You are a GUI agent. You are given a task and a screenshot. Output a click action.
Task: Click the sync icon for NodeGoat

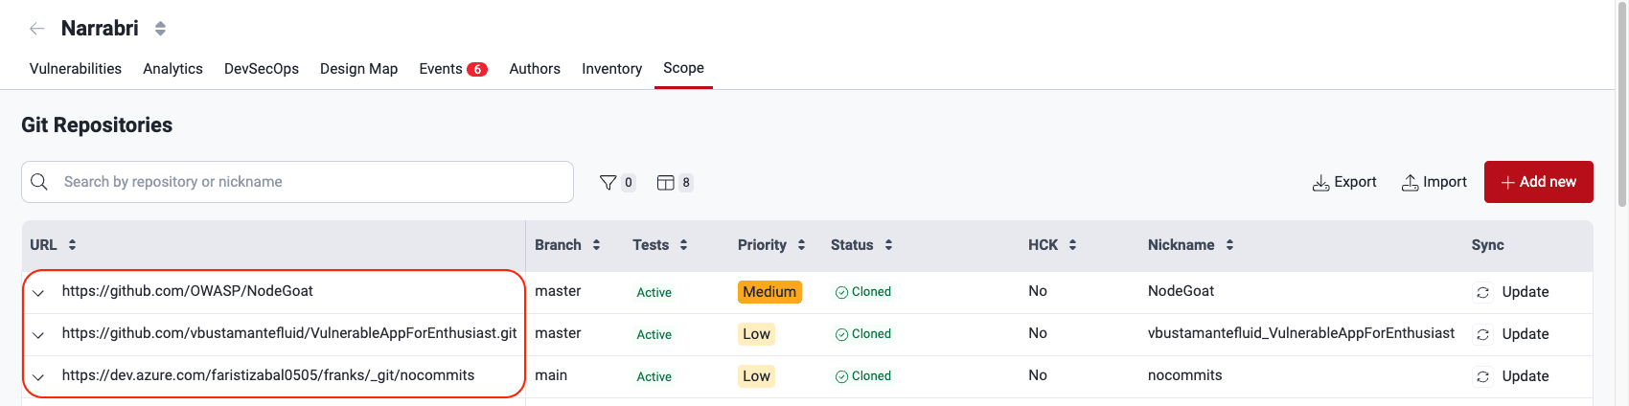click(1482, 292)
